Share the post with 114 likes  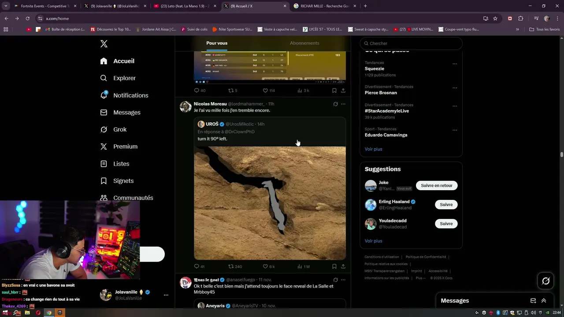tap(343, 90)
